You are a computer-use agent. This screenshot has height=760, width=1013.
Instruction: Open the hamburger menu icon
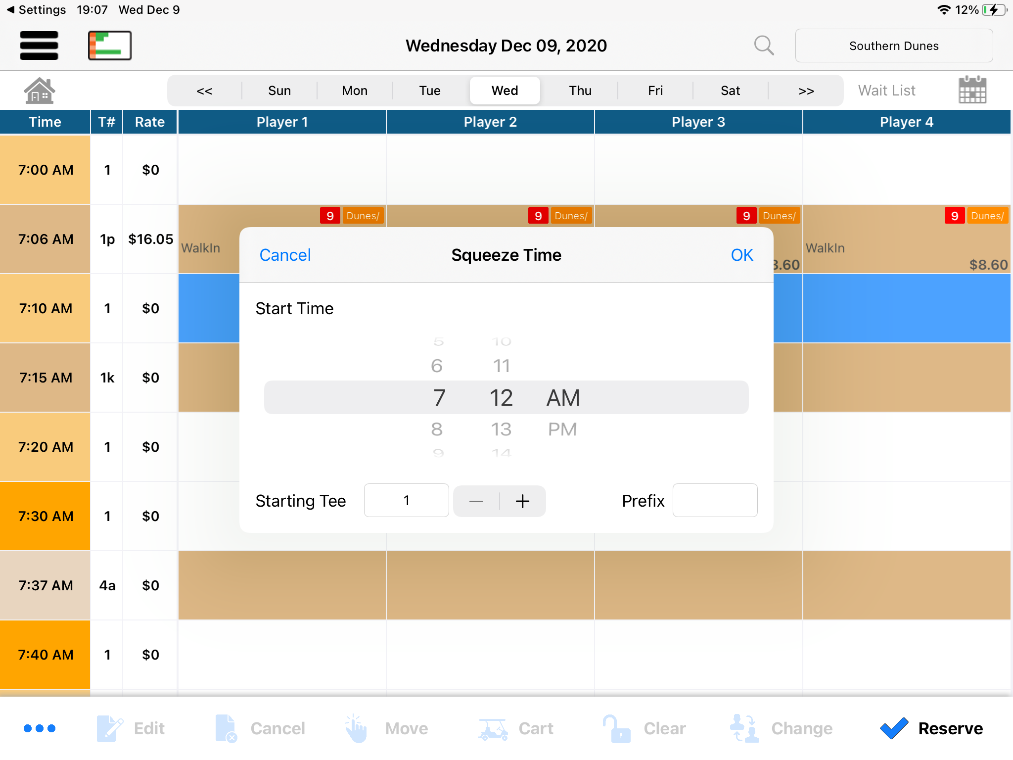39,46
